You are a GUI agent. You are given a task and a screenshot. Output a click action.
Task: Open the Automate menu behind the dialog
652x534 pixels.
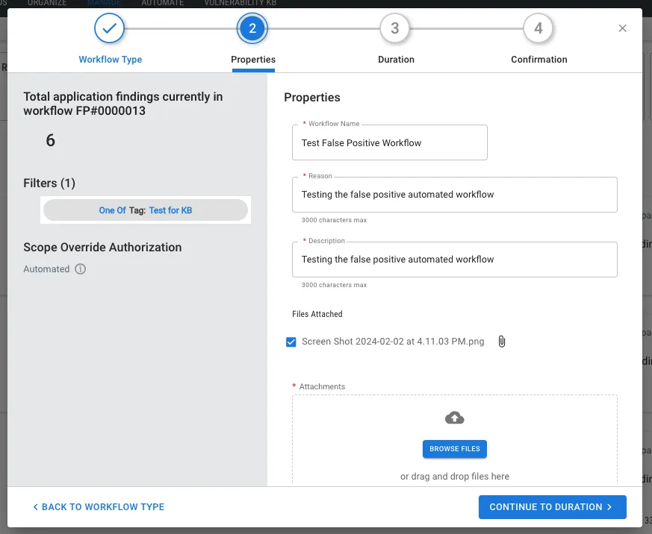[163, 3]
